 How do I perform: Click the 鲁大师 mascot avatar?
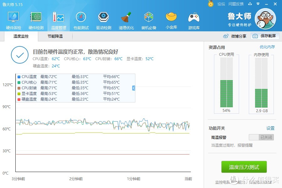pos(265,19)
